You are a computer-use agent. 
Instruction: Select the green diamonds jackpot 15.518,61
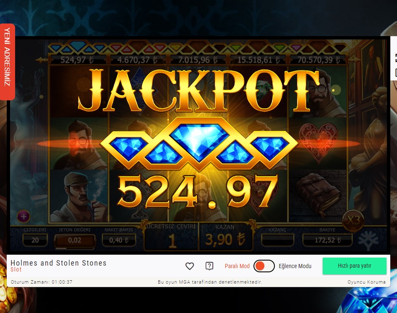(259, 60)
